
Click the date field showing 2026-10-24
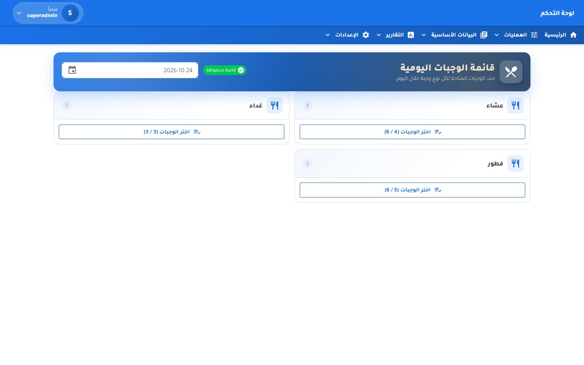130,70
